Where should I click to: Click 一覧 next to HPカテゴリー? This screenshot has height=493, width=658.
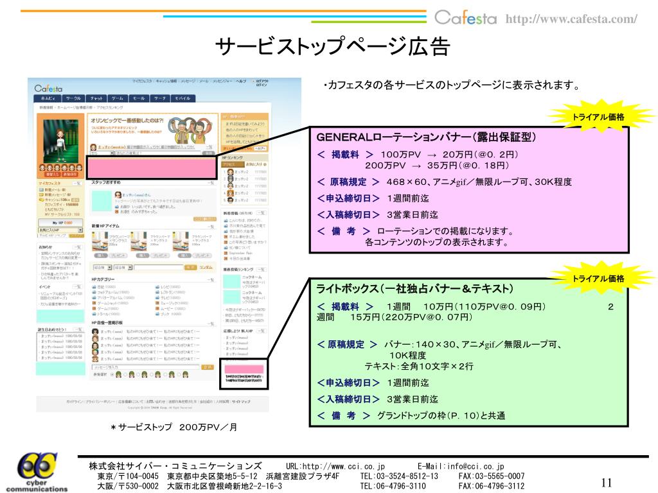[210, 280]
